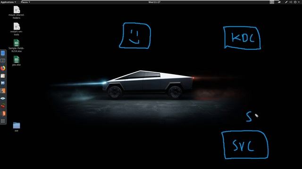This screenshot has height=169, width=302.
Task: Open the orange icon above the apps grid
Action: pyautogui.click(x=3, y=114)
